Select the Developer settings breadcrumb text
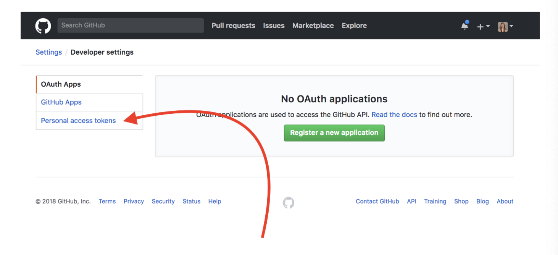The height and width of the screenshot is (255, 558). point(102,52)
